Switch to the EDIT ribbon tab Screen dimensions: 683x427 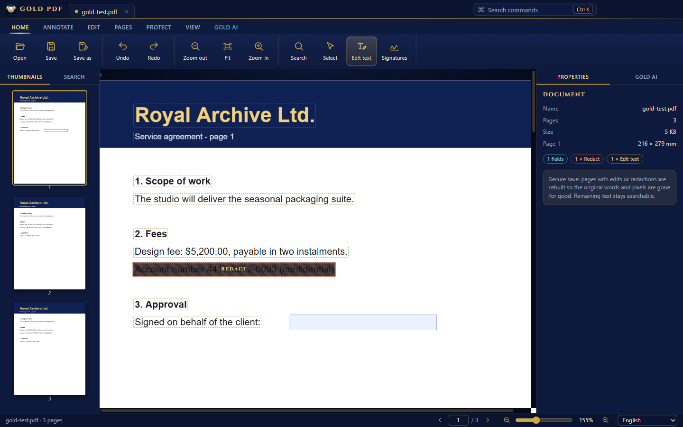94,27
